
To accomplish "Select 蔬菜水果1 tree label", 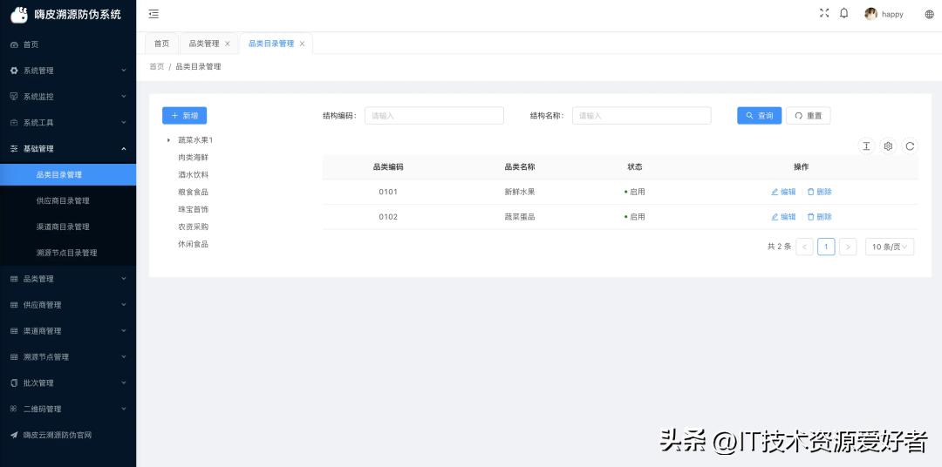I will pos(196,140).
